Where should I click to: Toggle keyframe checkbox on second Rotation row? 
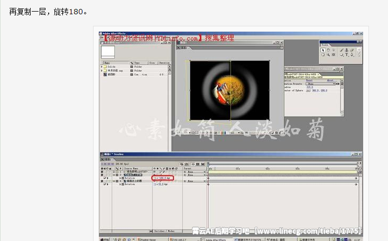105,184
